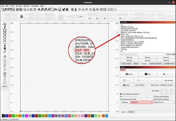This screenshot has height=121, width=176.
Task: Click the Circular Array tool
Action: (5, 77)
